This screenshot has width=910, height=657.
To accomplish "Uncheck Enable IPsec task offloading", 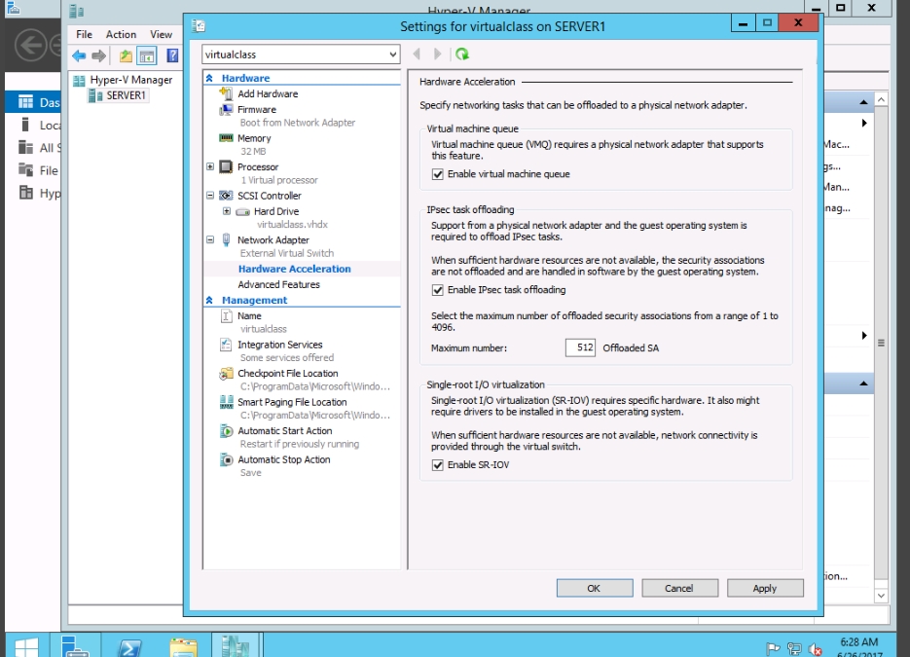I will tap(438, 290).
